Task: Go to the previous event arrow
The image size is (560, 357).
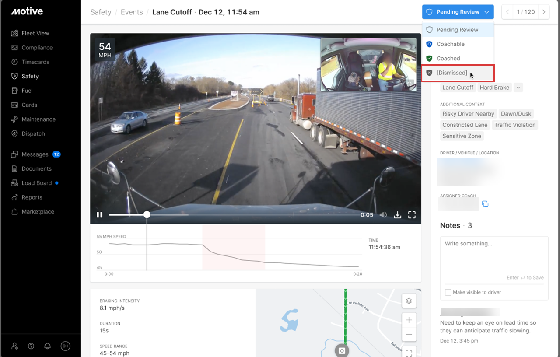Action: (x=507, y=12)
